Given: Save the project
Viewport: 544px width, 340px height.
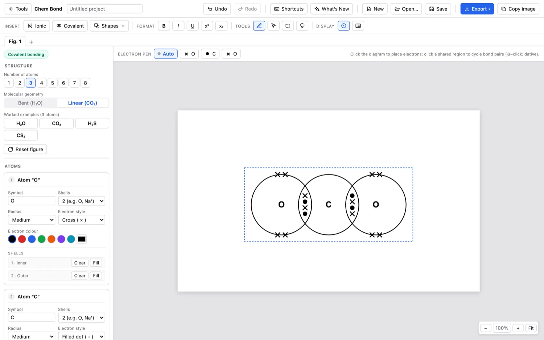Looking at the screenshot, I should pyautogui.click(x=438, y=9).
